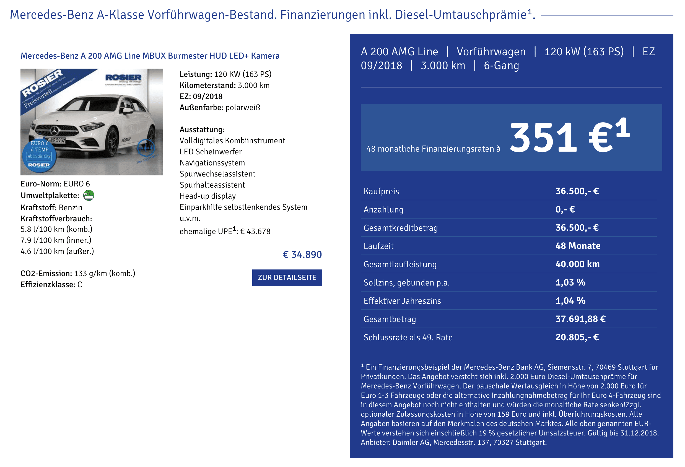Viewport: 685px width, 467px height.
Task: Click the 48 monatliche Finanzierungsraten à label
Action: coord(433,149)
